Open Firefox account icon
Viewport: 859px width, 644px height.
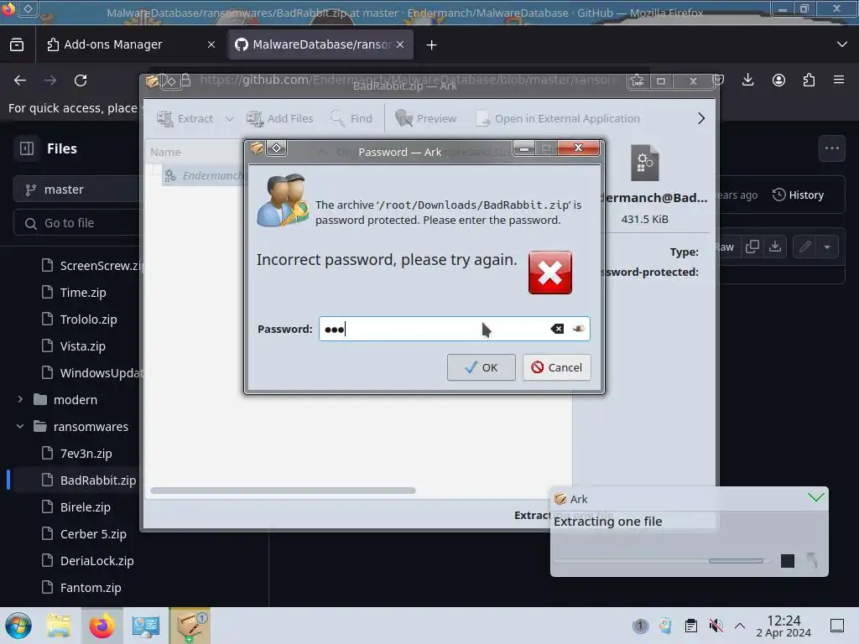[x=778, y=80]
